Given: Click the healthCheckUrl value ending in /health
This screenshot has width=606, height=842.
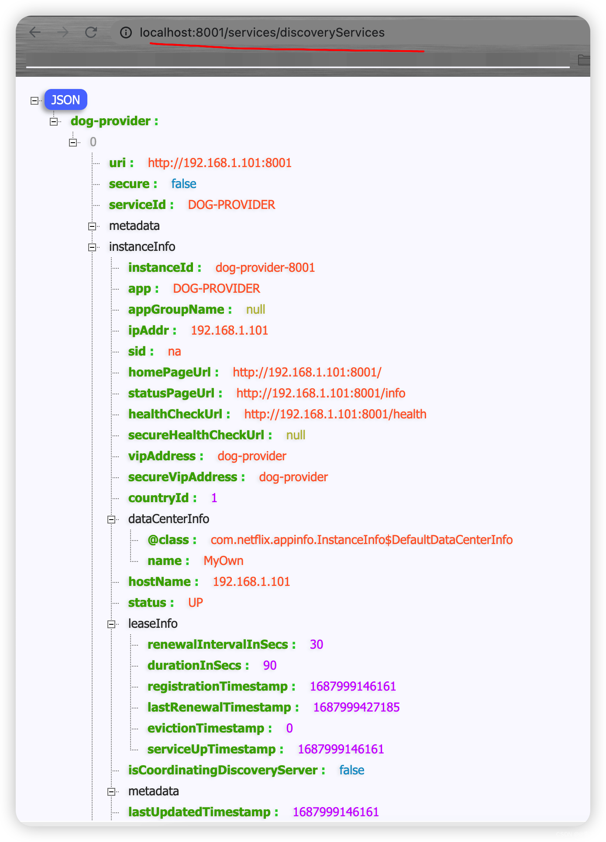Looking at the screenshot, I should [335, 414].
